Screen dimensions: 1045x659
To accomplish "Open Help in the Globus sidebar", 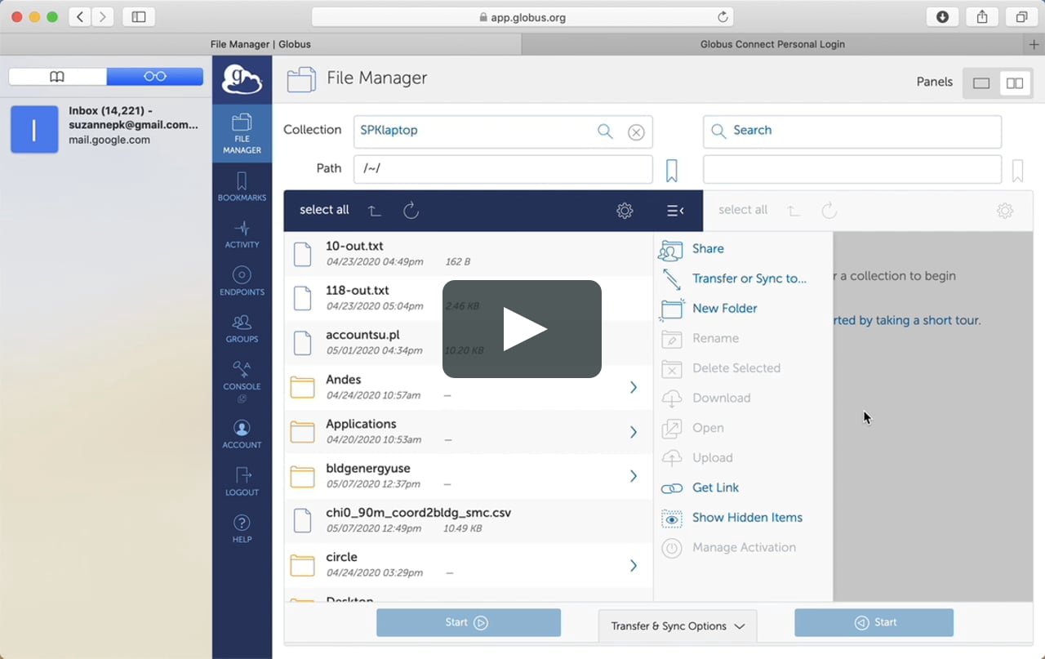I will click(242, 528).
